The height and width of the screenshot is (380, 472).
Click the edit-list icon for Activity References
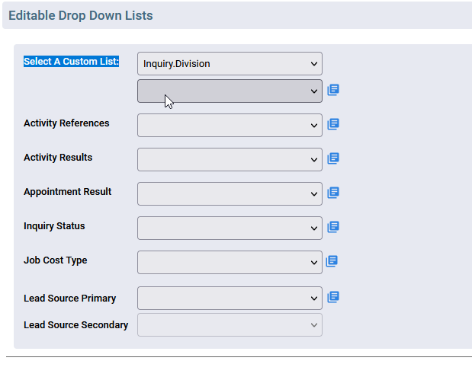coord(333,124)
